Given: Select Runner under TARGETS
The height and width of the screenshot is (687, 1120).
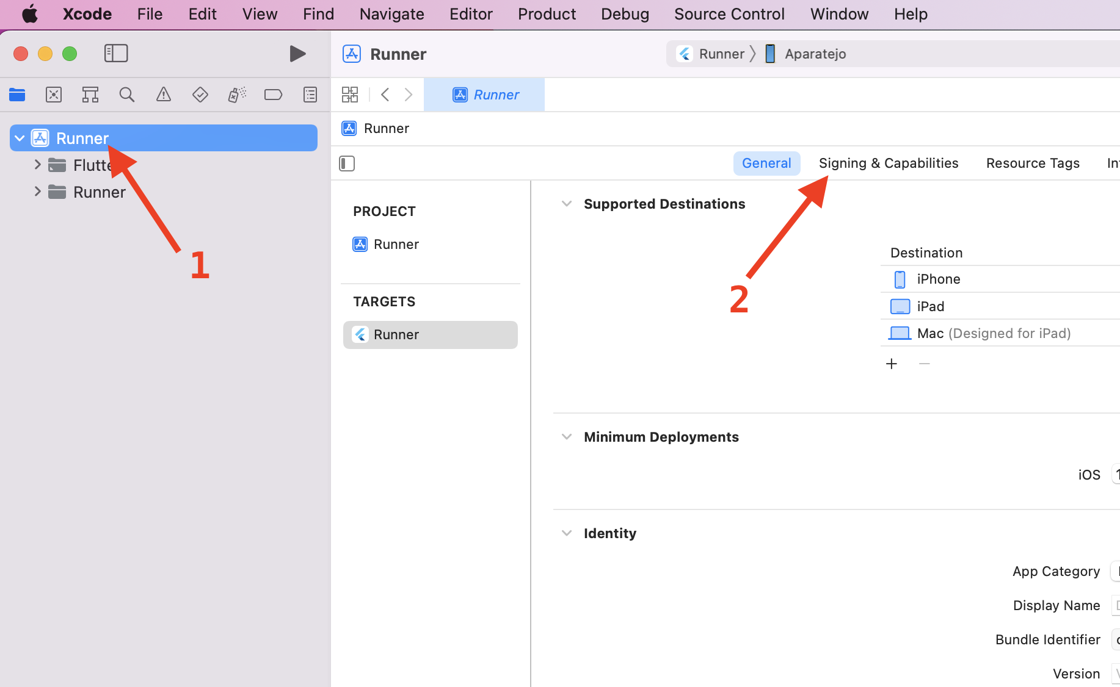Looking at the screenshot, I should tap(431, 334).
